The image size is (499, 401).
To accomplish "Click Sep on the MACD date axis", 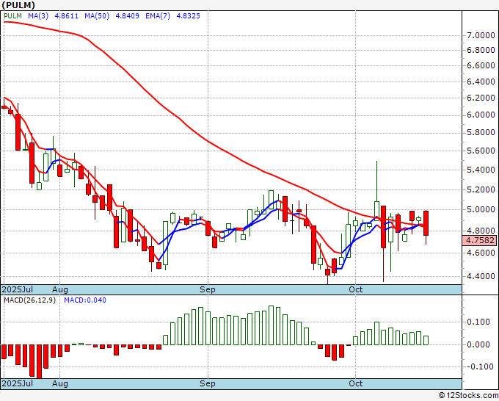I will coord(208,383).
